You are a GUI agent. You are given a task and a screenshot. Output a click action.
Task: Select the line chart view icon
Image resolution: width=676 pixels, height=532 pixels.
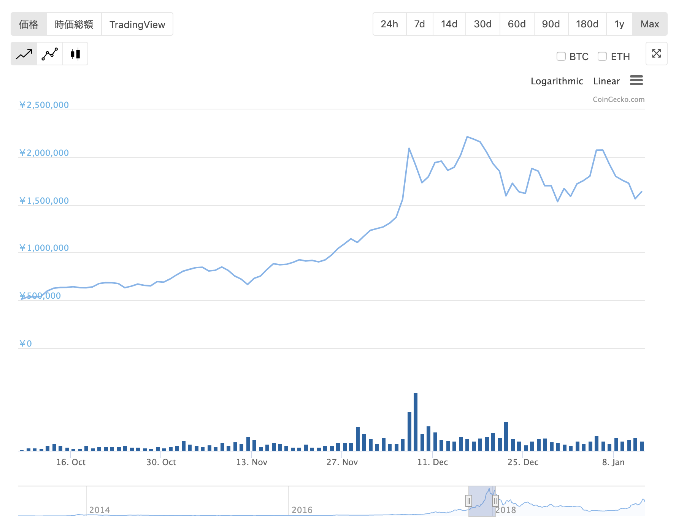pos(24,54)
